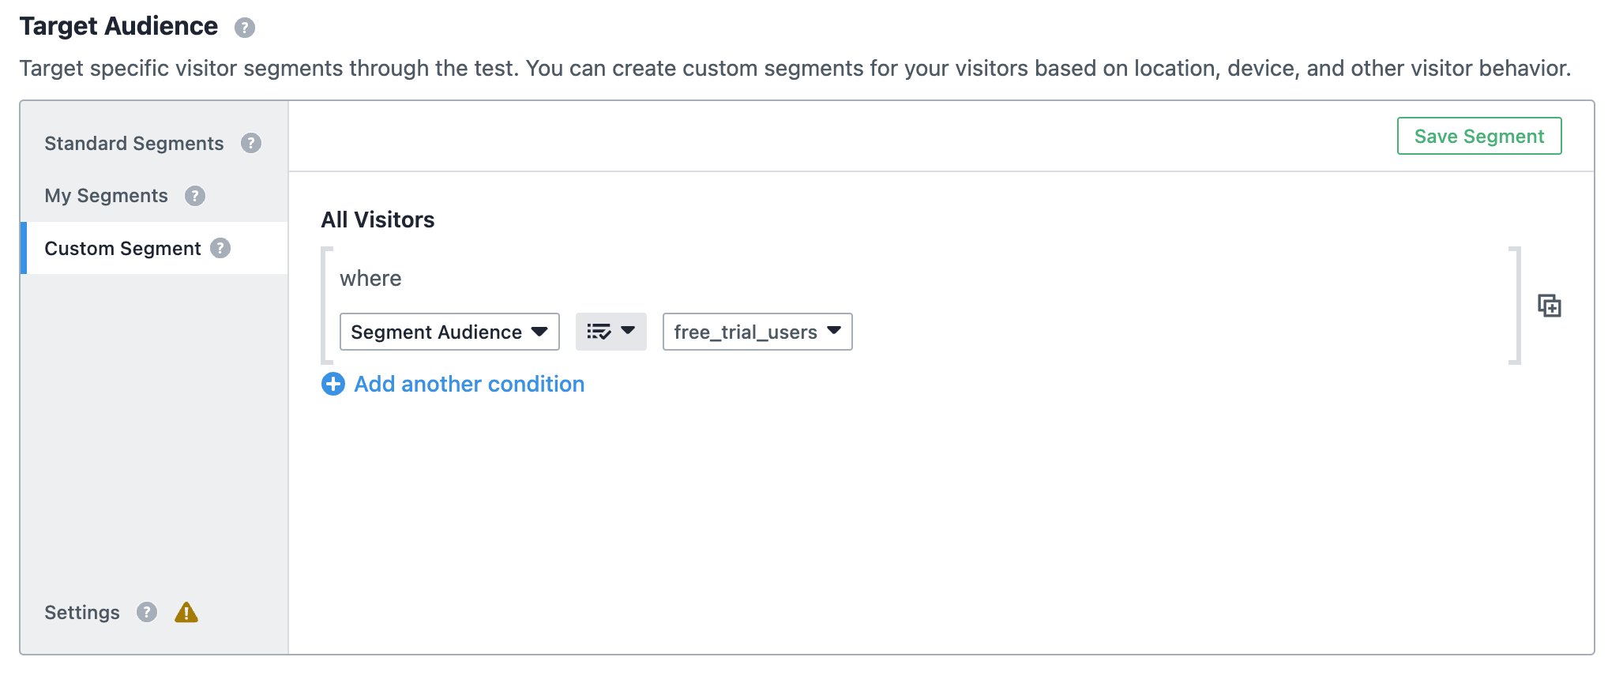Click the Save Segment button
The image size is (1608, 687).
tap(1479, 136)
